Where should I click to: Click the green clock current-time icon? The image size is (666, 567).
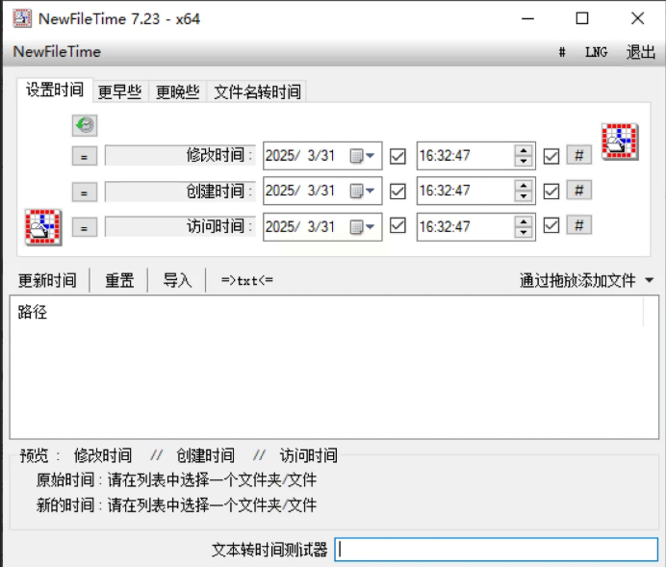(85, 126)
